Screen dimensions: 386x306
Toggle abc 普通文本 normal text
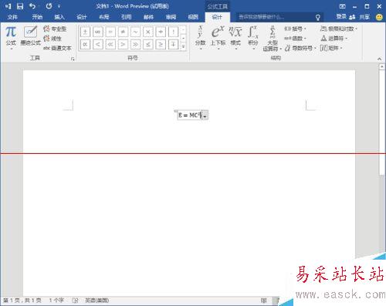tap(57, 48)
